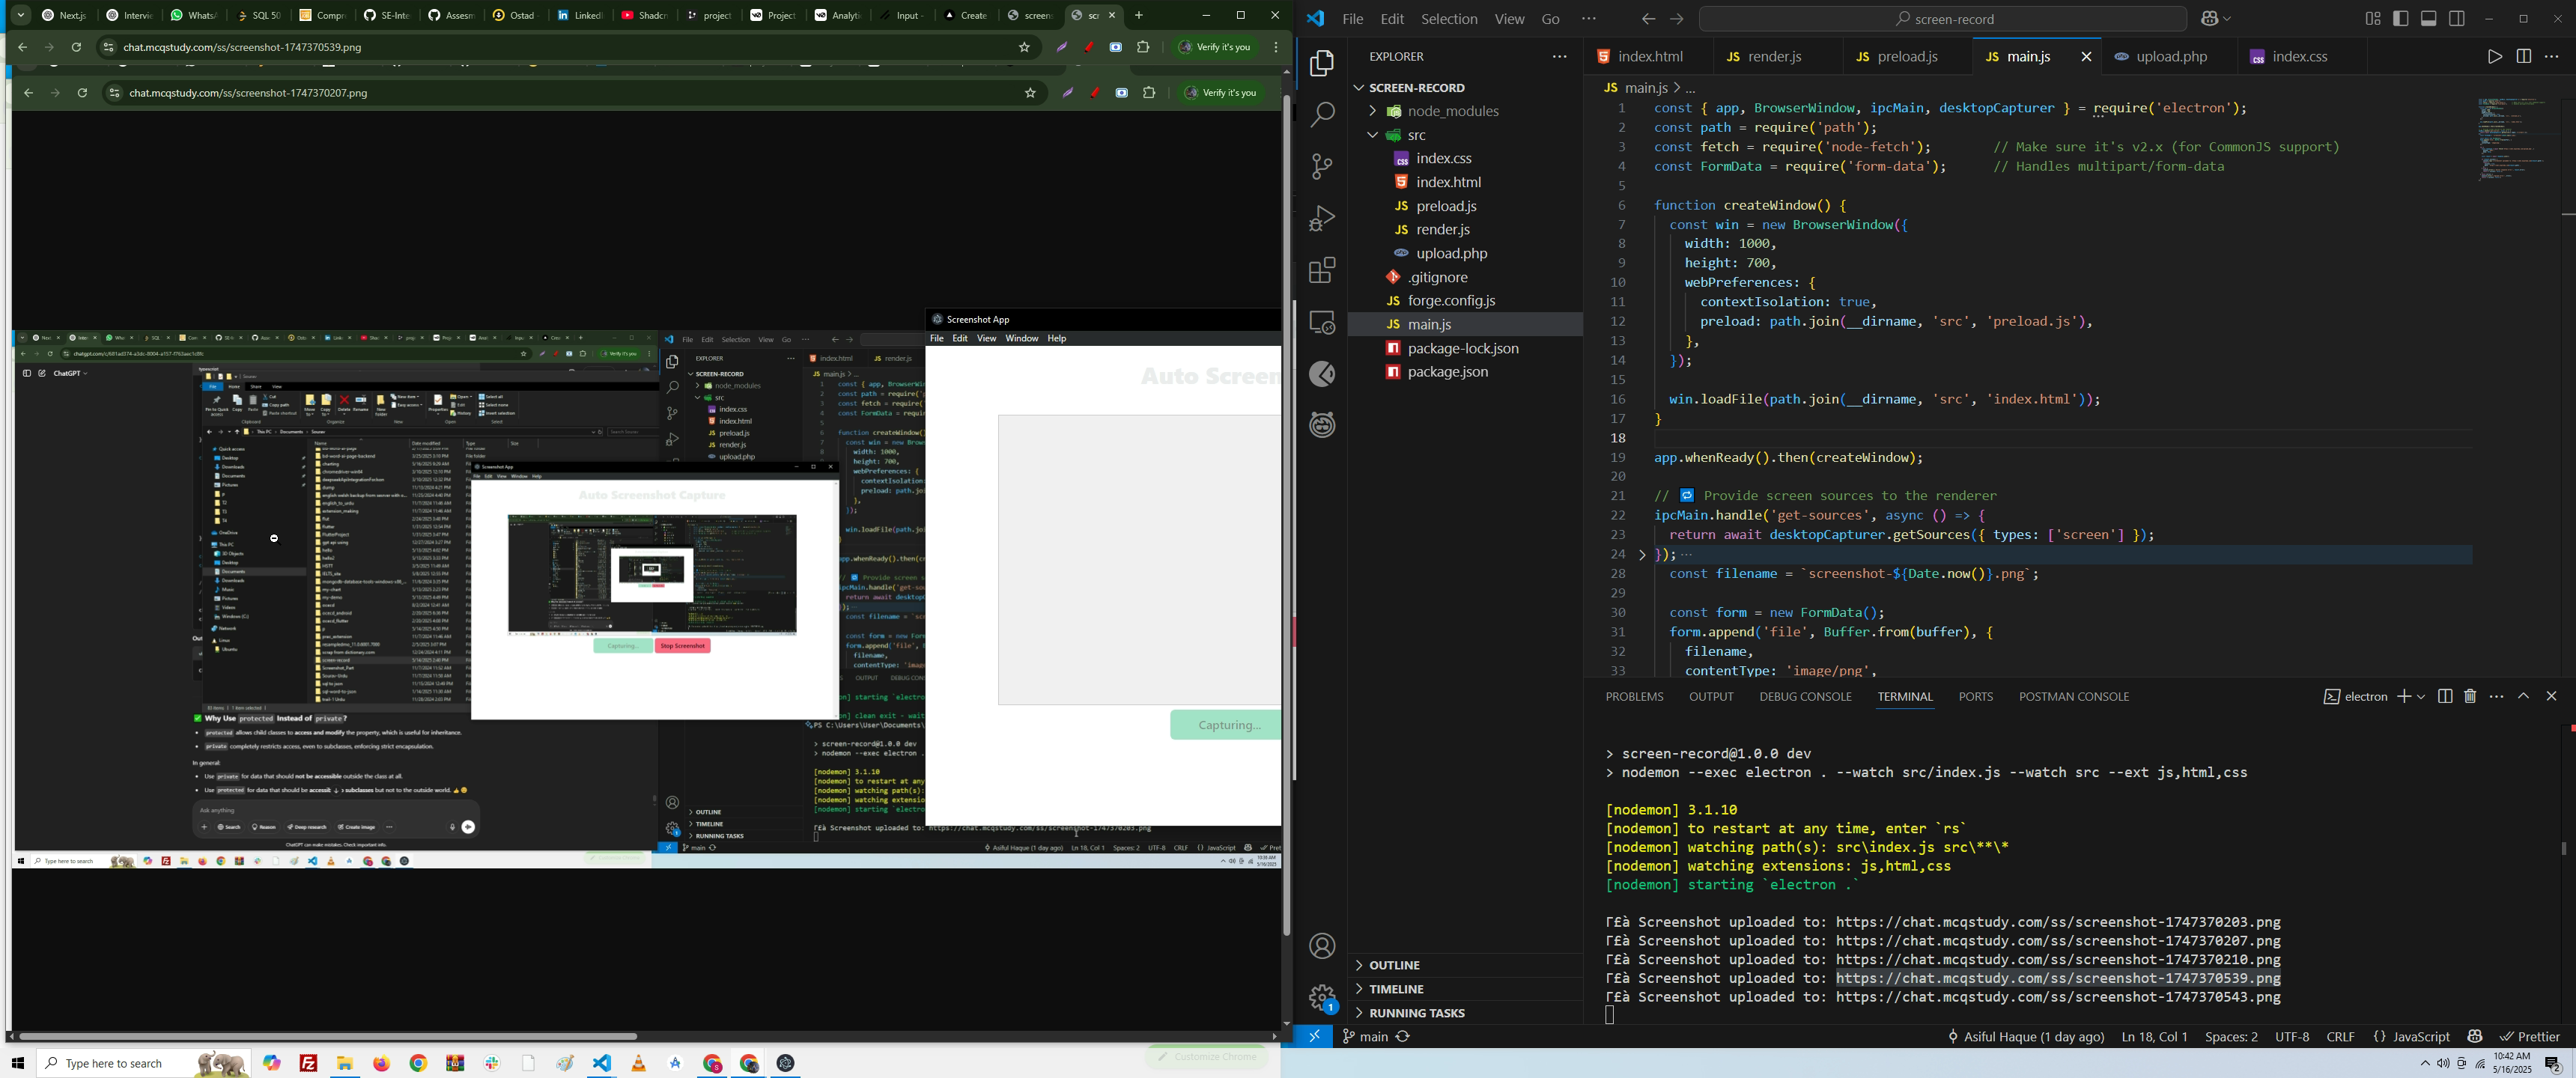Open the Extensions view
The image size is (2576, 1078).
click(1322, 270)
